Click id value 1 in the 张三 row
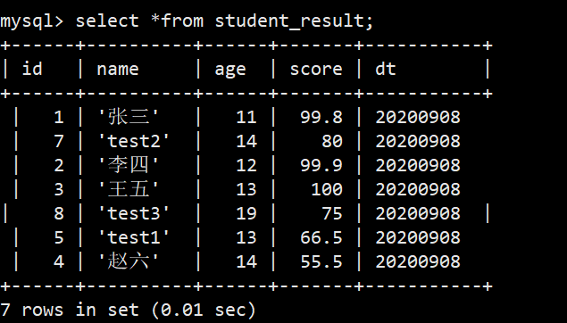The image size is (567, 323). pos(59,117)
